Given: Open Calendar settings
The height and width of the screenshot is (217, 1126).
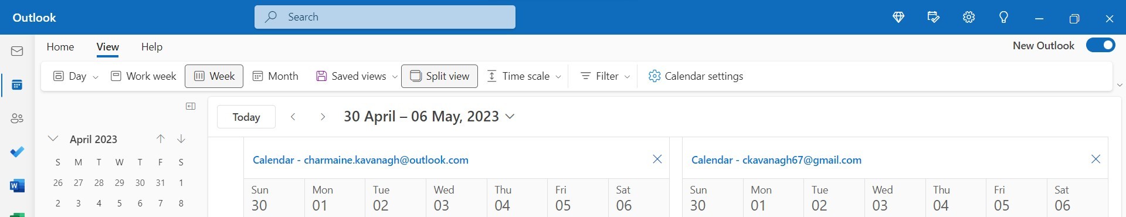Looking at the screenshot, I should pyautogui.click(x=696, y=76).
